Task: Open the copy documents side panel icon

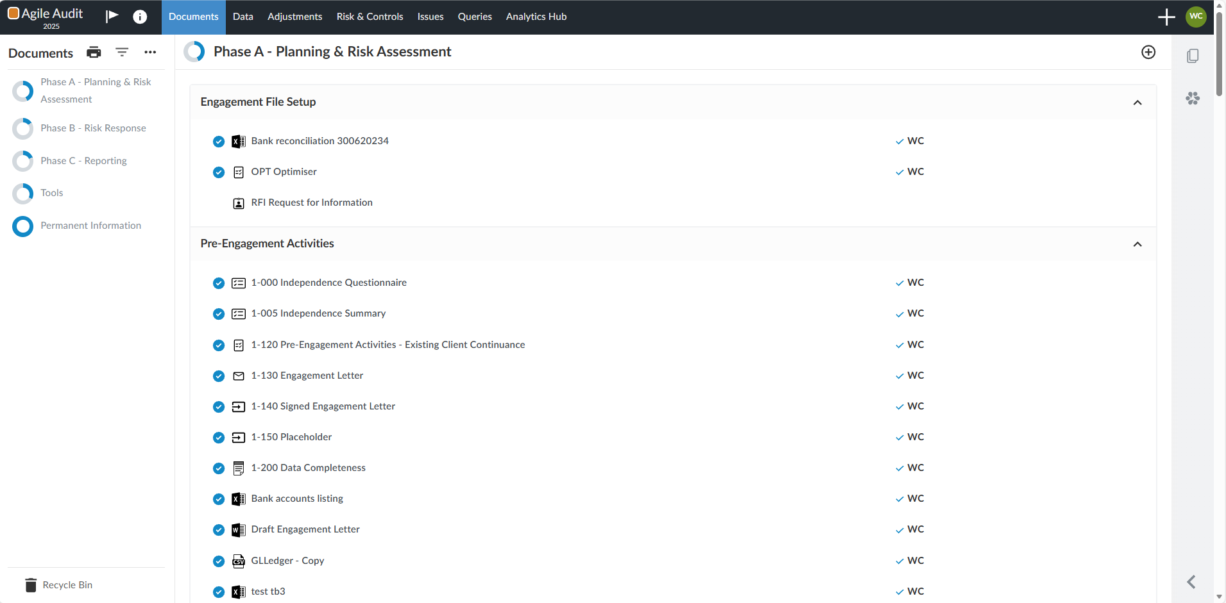Action: pos(1193,56)
